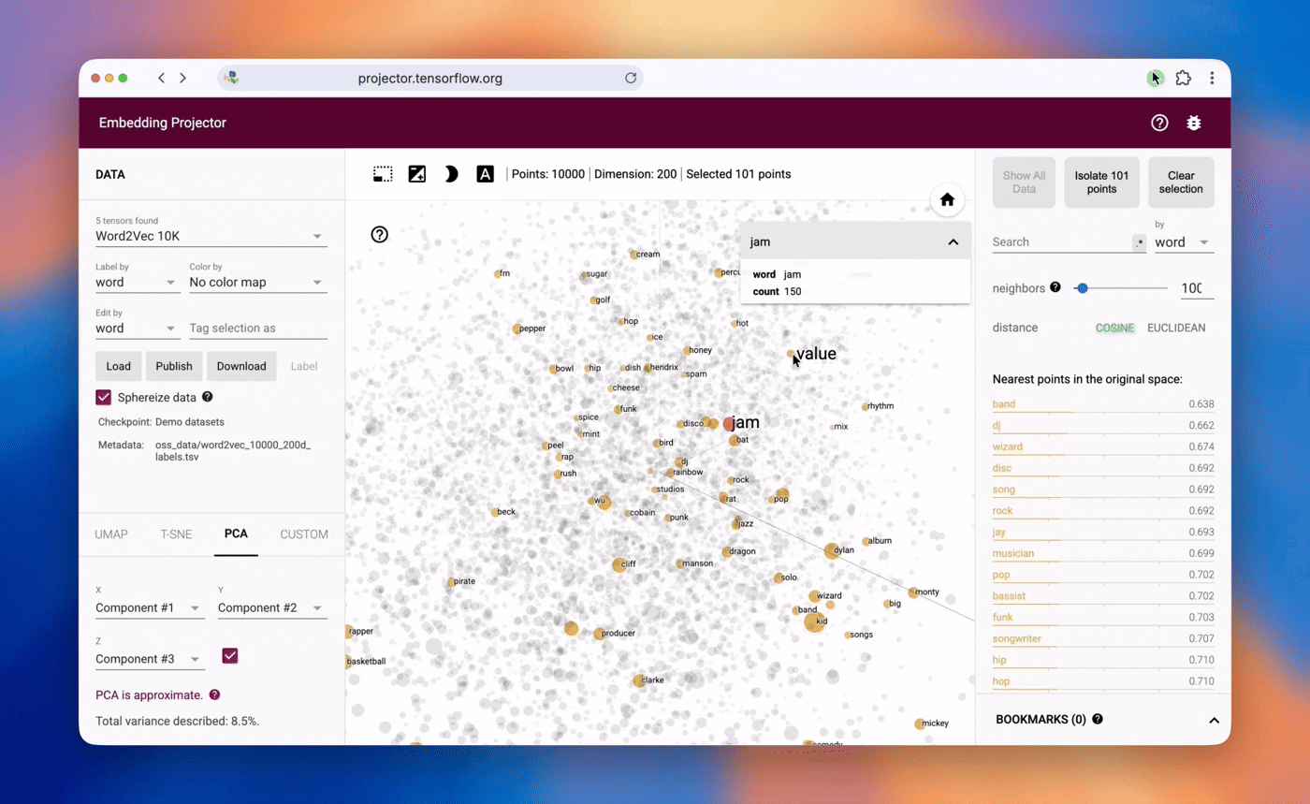1310x804 pixels.
Task: Open the browser extensions puzzle icon
Action: tap(1184, 79)
